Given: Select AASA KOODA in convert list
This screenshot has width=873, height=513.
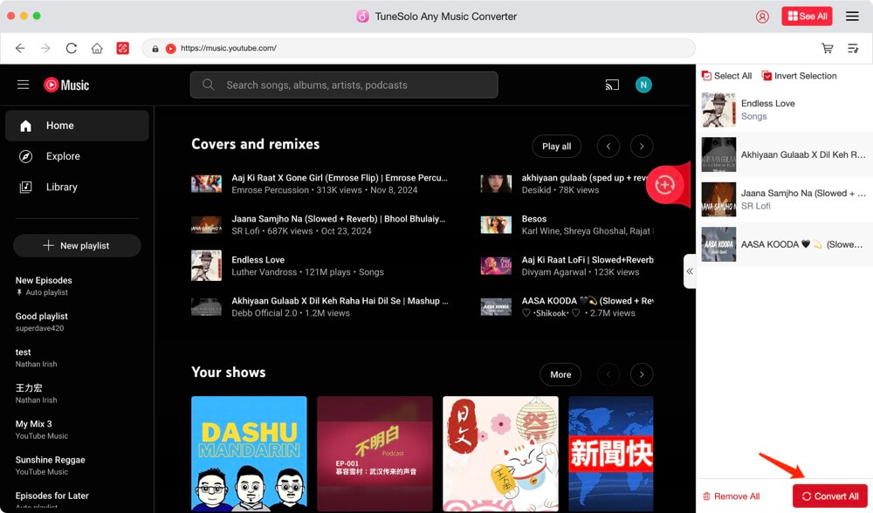Looking at the screenshot, I should tap(785, 244).
